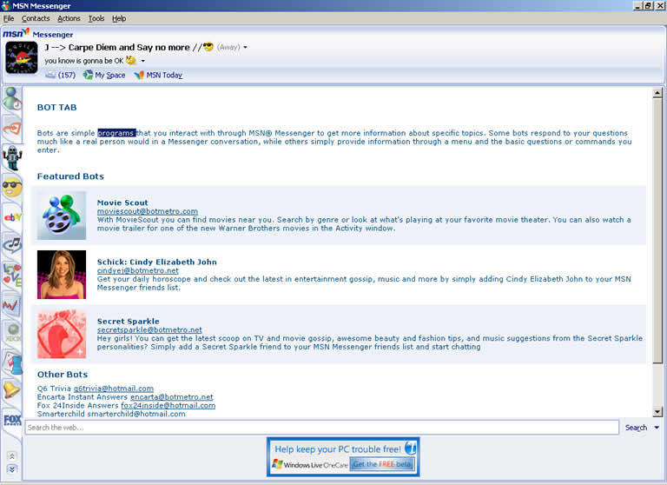Screen dimensions: 667x485
Task: Open the Xbox tab
Action: (x=12, y=332)
